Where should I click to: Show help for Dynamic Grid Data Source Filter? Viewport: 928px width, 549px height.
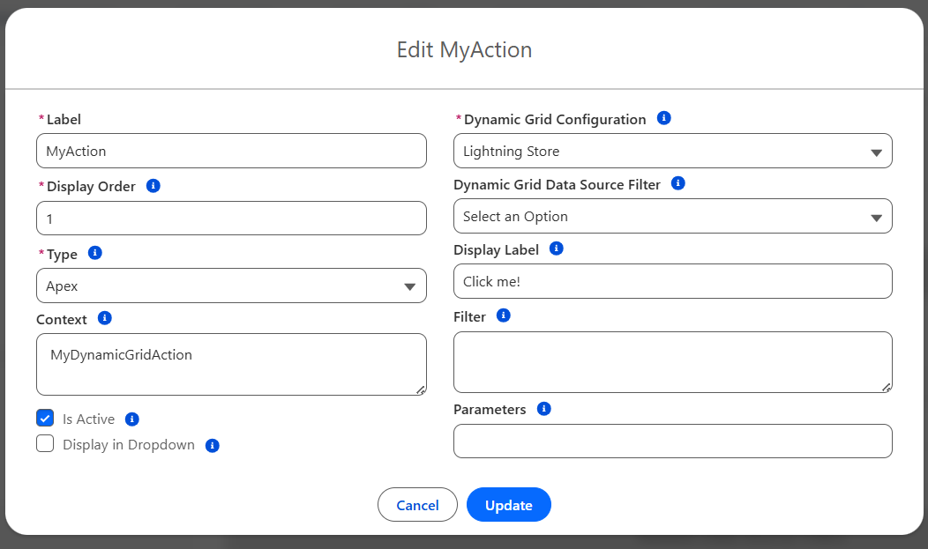[x=677, y=183]
